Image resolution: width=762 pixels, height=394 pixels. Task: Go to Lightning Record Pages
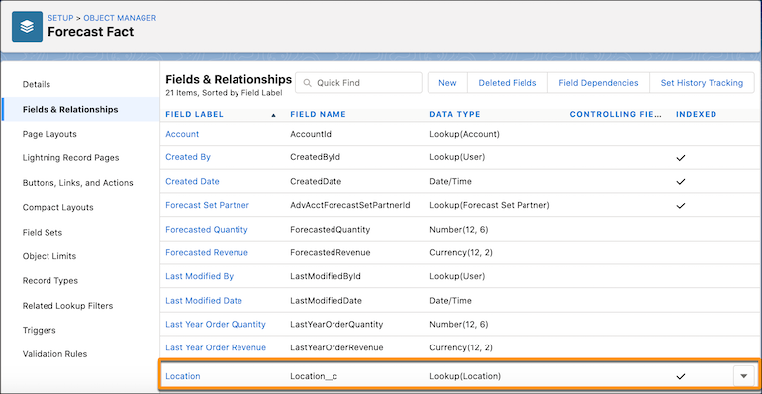[x=70, y=158]
